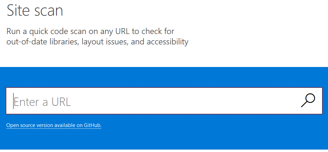Image resolution: width=328 pixels, height=152 pixels.
Task: Click the magnifying glass search icon
Action: coord(308,100)
